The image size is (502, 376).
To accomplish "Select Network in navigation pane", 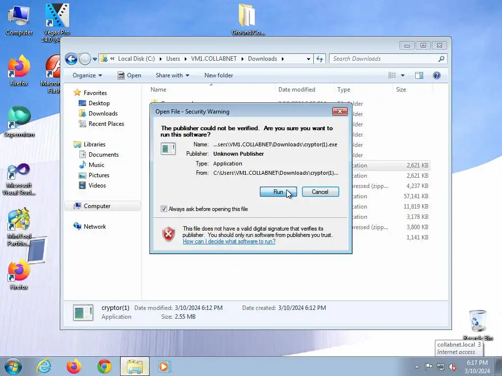I will (95, 226).
